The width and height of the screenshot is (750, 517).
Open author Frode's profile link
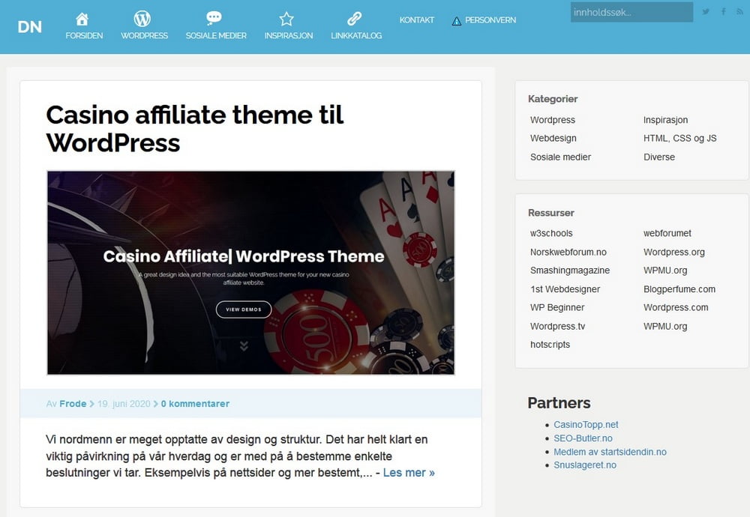73,404
